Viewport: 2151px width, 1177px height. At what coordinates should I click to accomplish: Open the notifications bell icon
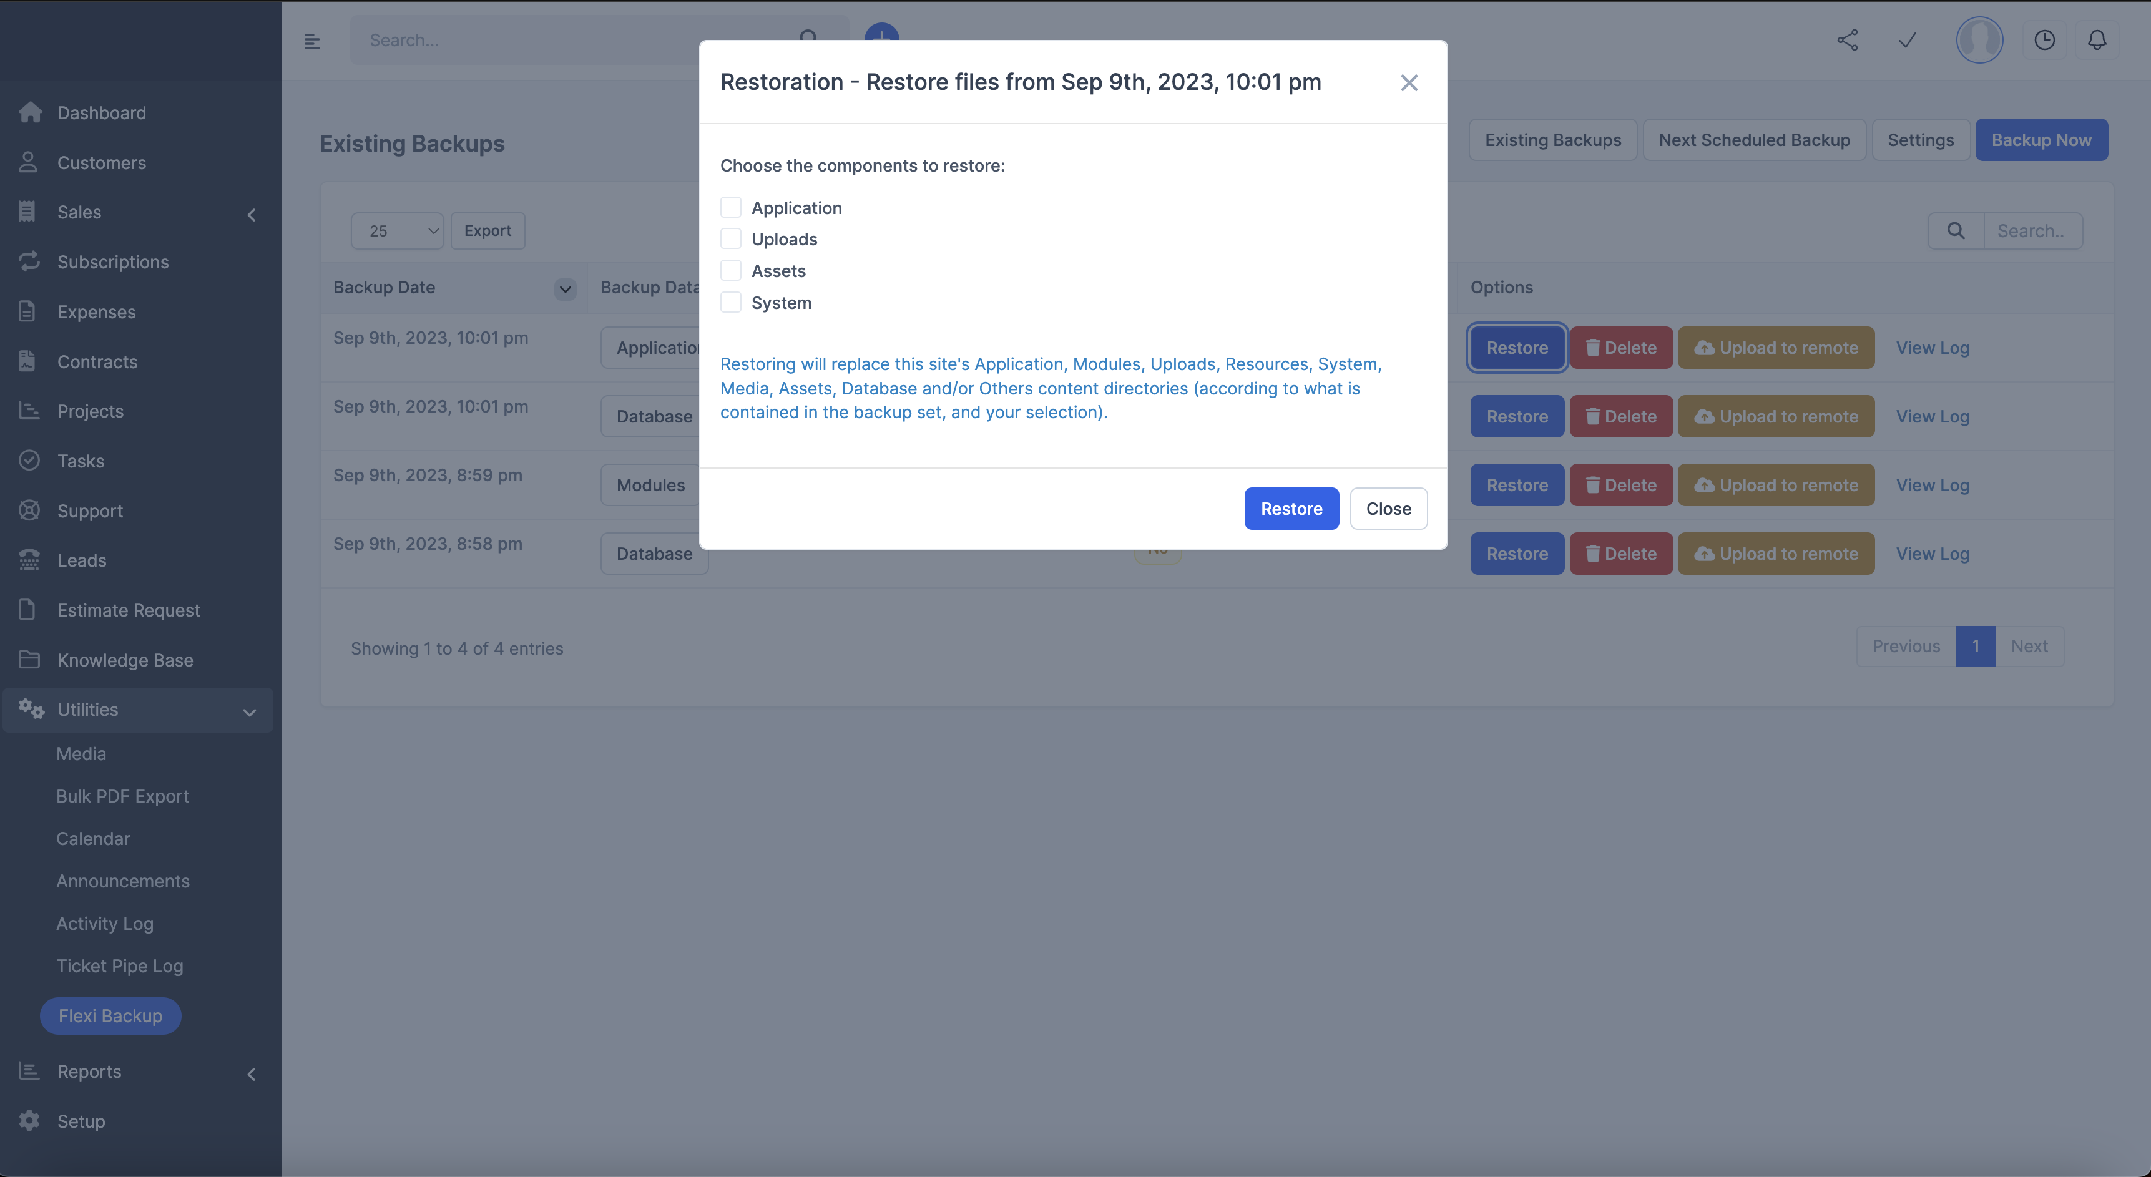tap(2097, 40)
